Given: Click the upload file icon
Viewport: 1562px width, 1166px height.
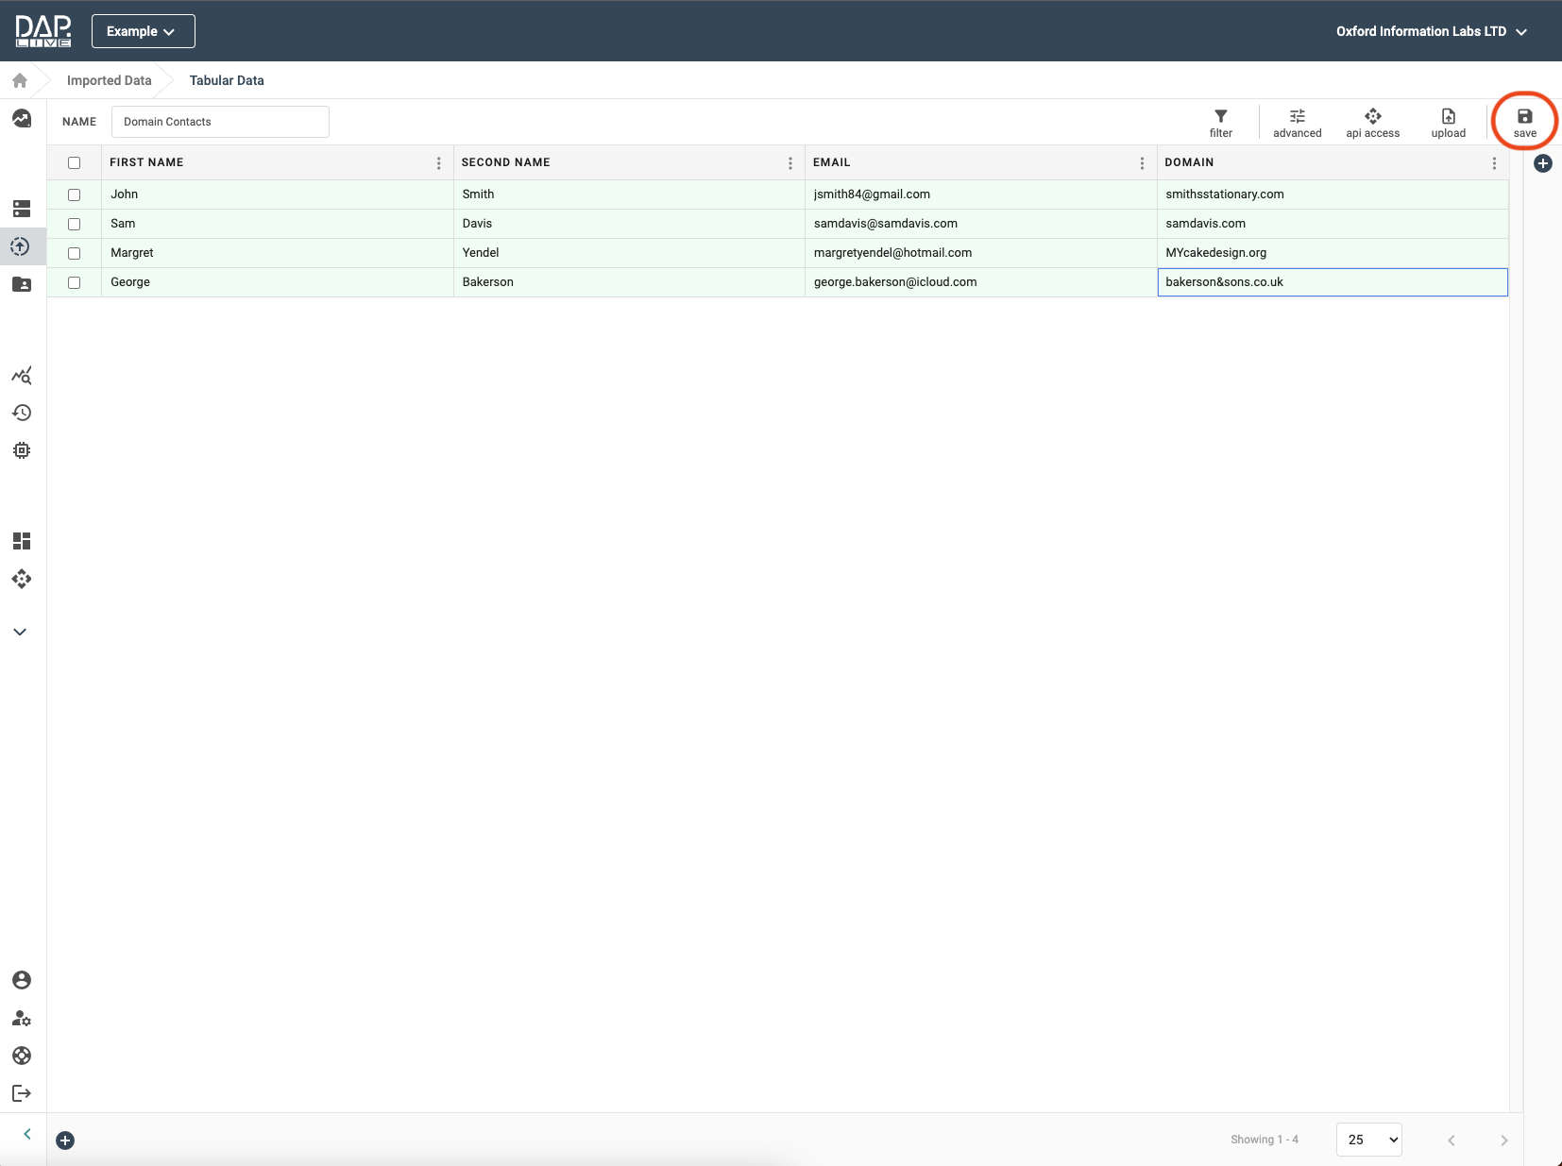Looking at the screenshot, I should [x=1448, y=122].
